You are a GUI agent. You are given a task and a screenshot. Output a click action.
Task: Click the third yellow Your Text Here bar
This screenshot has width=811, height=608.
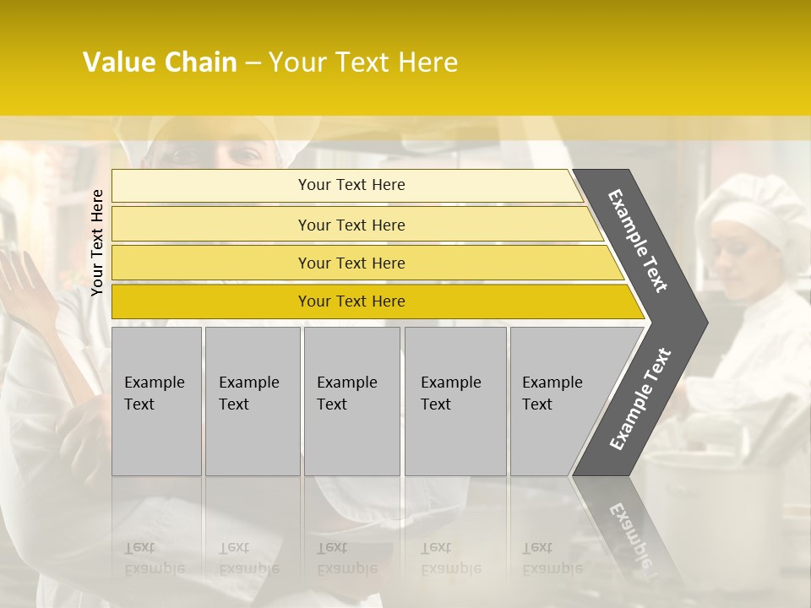pyautogui.click(x=351, y=263)
